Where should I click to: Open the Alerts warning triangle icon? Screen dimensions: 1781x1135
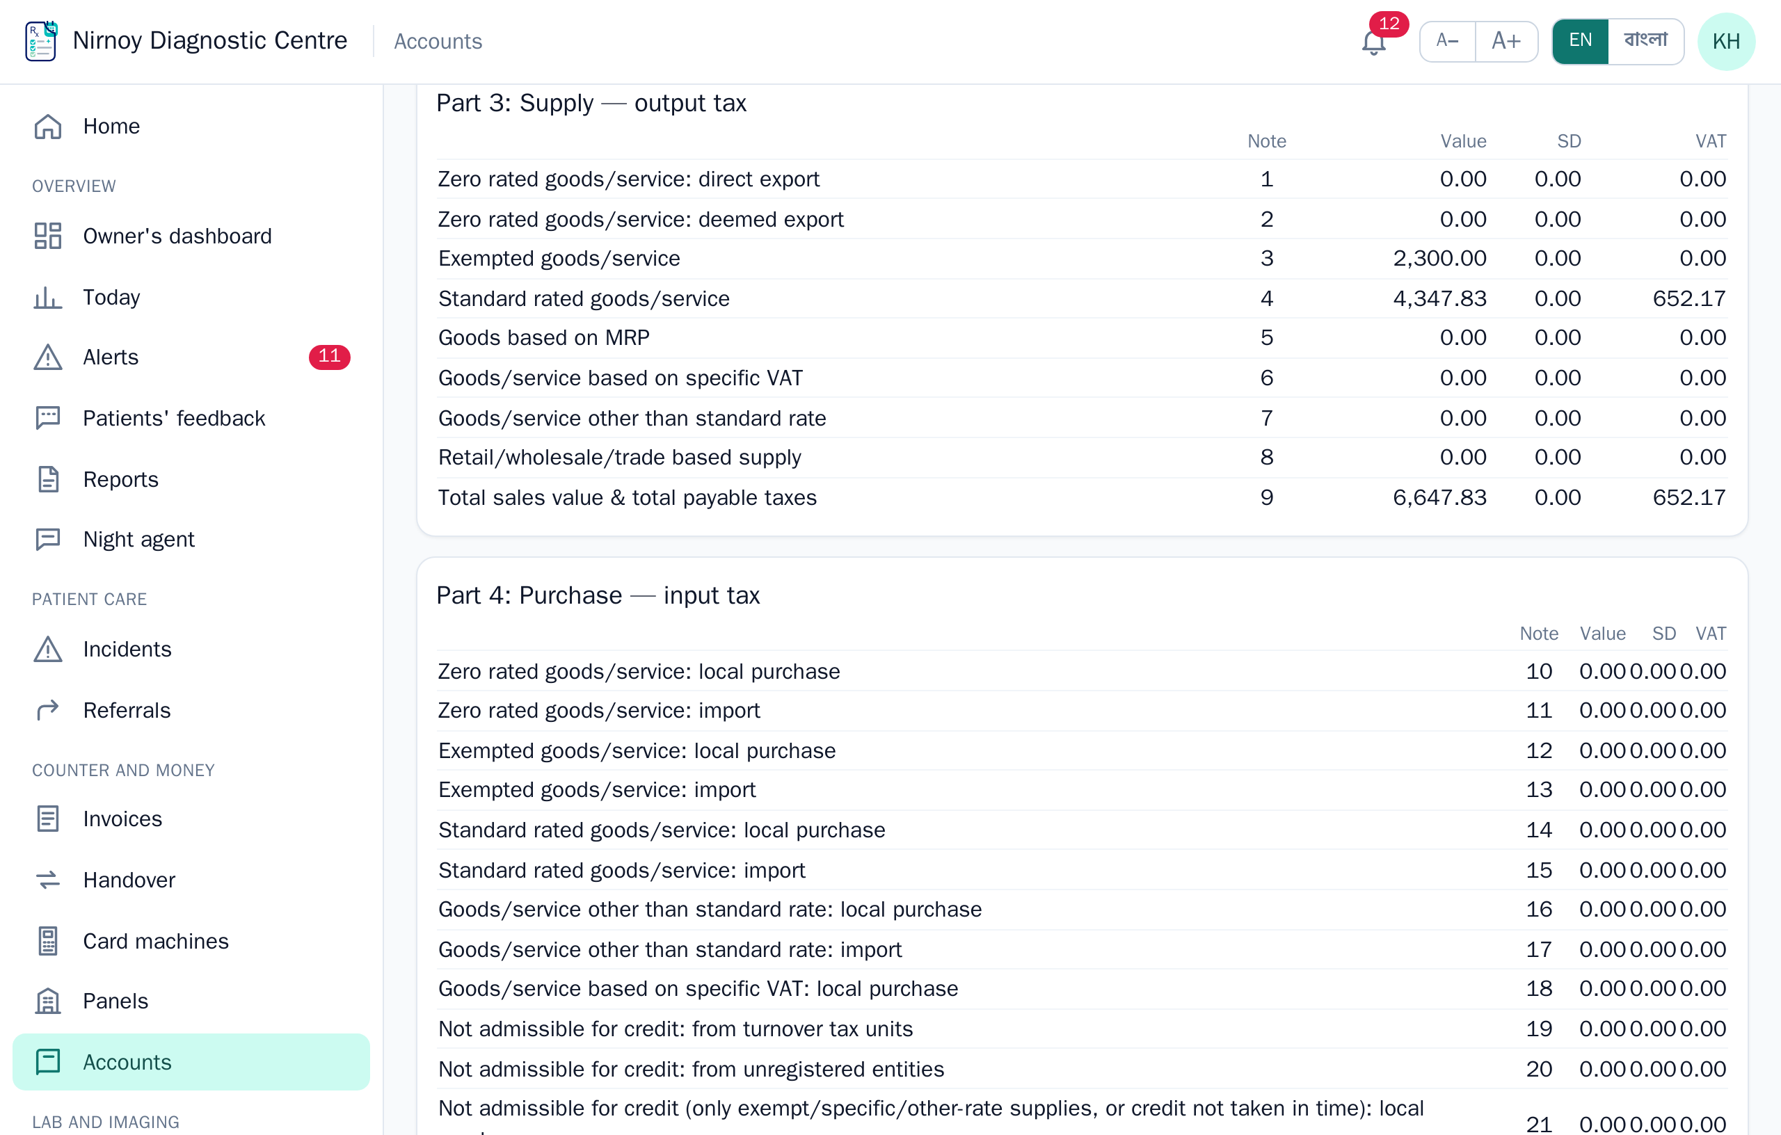tap(48, 357)
